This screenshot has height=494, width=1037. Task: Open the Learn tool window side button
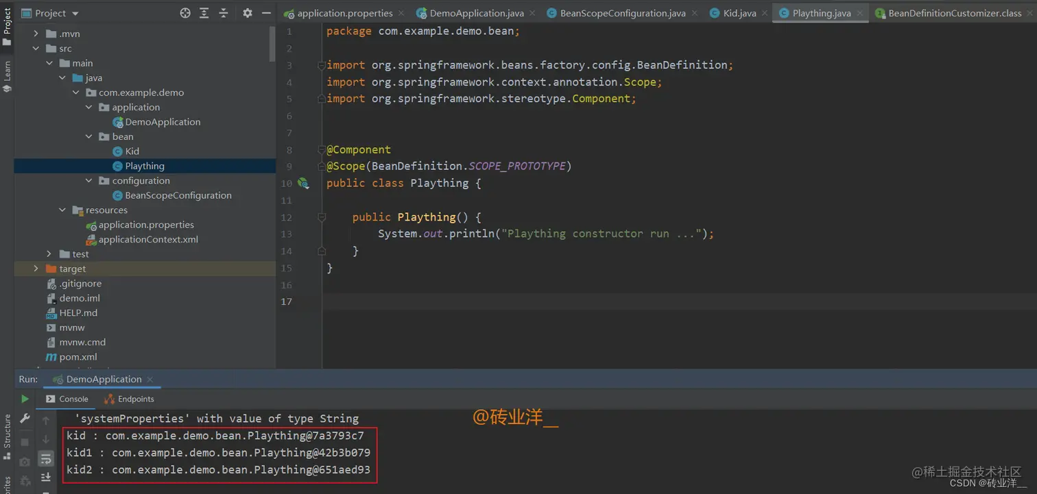pyautogui.click(x=7, y=76)
